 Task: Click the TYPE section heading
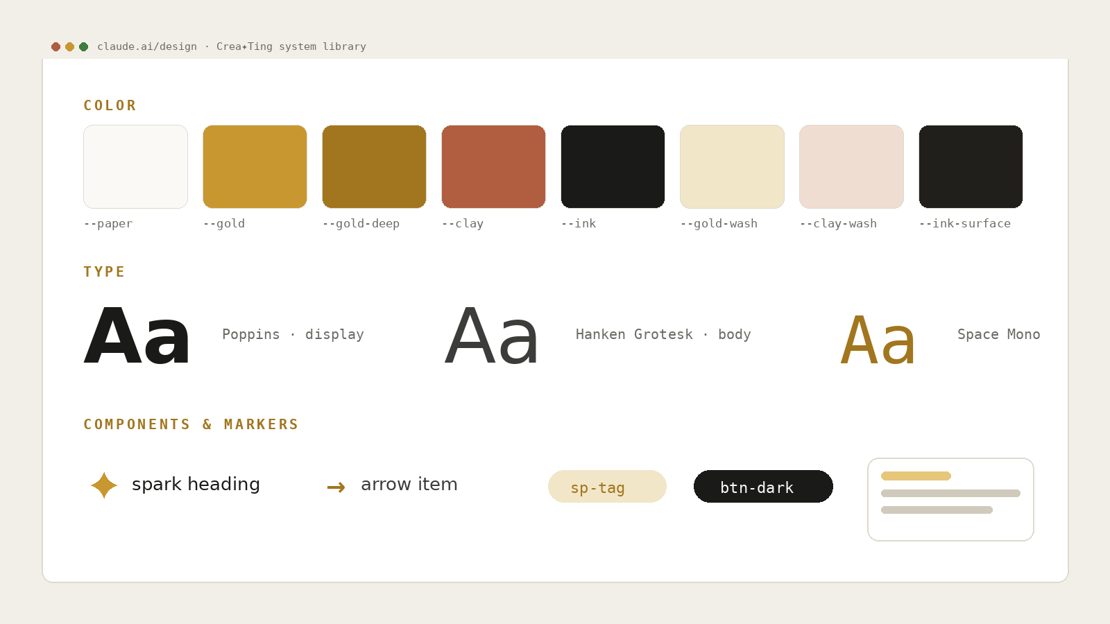tap(104, 272)
